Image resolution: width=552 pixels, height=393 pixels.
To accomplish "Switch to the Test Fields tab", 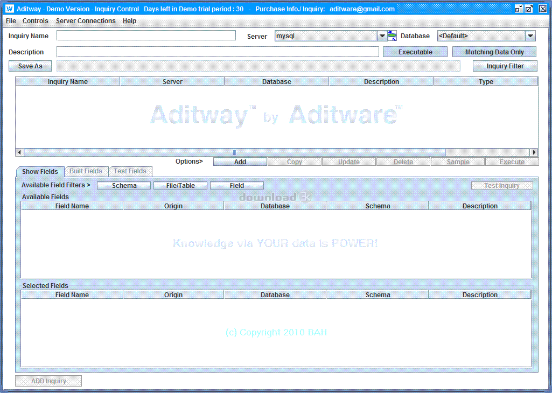I will pos(130,171).
